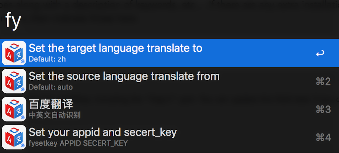Click the icon beside 'Set your appid and secert_key'

click(14, 137)
